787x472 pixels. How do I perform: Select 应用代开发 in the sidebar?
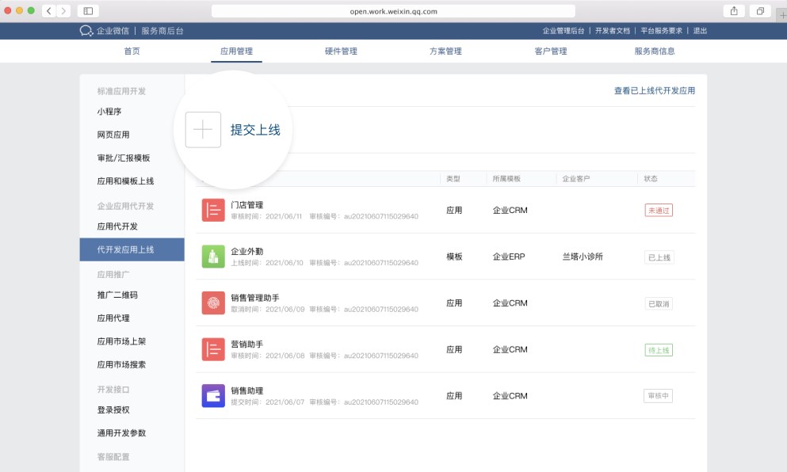tap(117, 226)
